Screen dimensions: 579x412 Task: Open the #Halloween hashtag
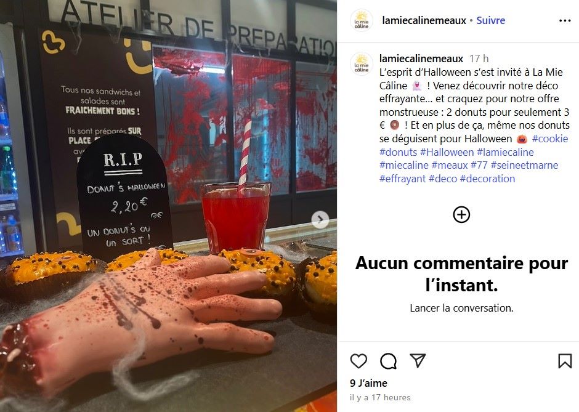coord(447,152)
